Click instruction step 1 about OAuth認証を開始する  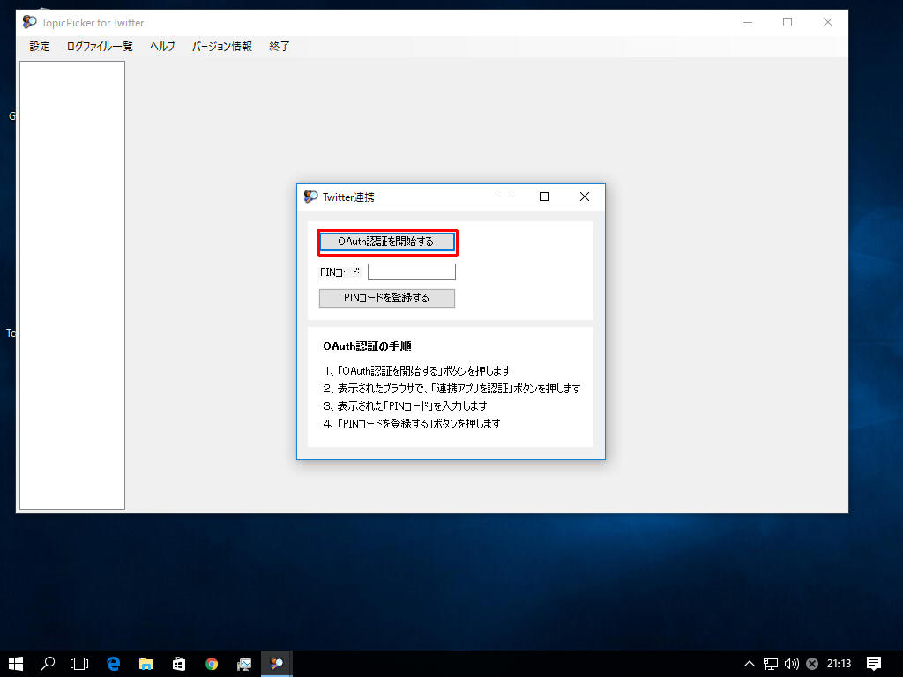coord(417,371)
